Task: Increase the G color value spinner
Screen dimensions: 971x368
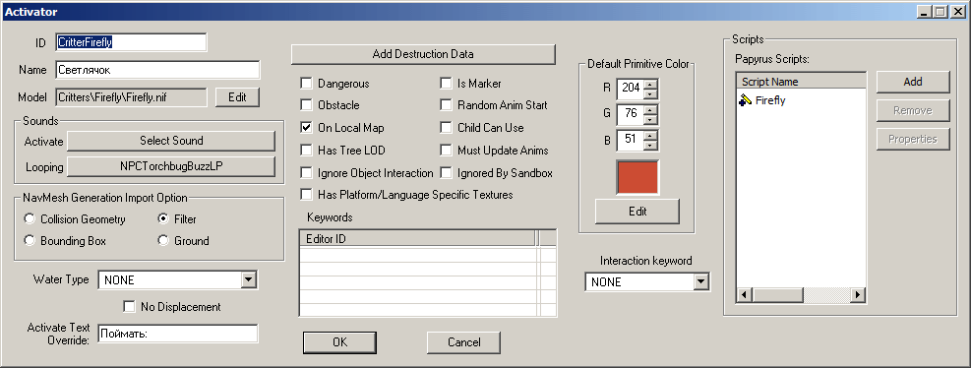Action: click(x=650, y=109)
